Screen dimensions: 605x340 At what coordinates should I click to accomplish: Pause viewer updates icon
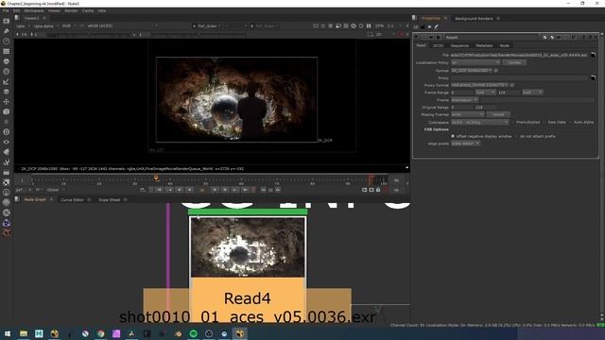click(369, 25)
